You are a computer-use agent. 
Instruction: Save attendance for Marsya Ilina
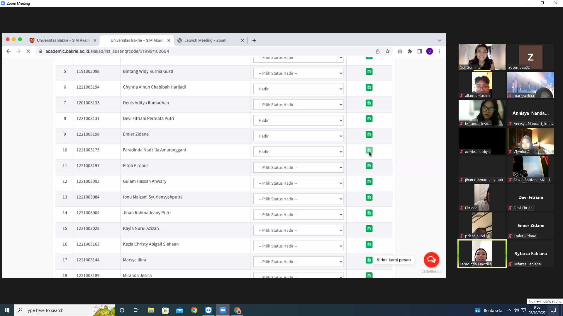[369, 260]
